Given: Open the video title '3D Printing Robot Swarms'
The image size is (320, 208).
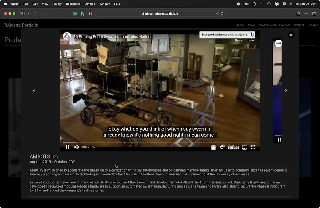Looking at the screenshot, I should pos(112,36).
